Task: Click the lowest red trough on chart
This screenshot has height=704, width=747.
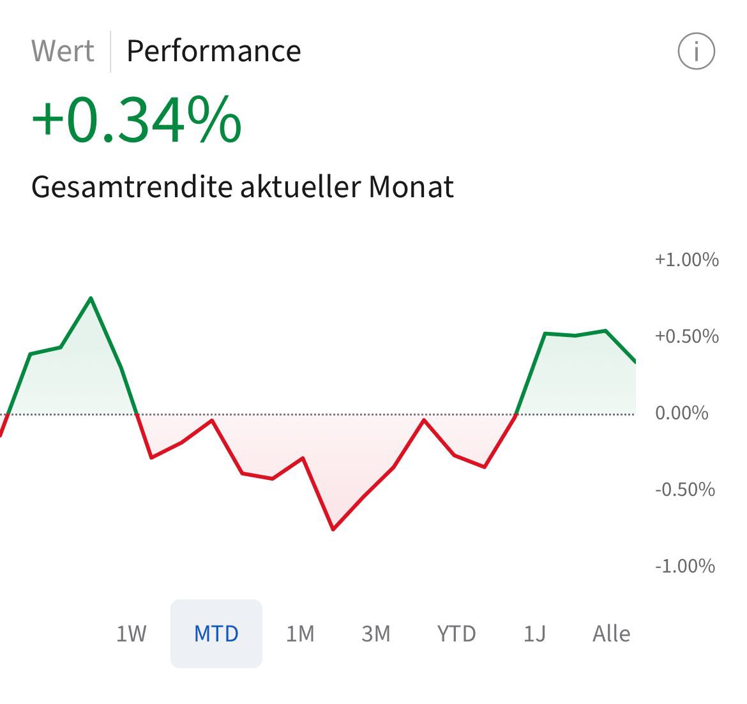Action: click(333, 529)
